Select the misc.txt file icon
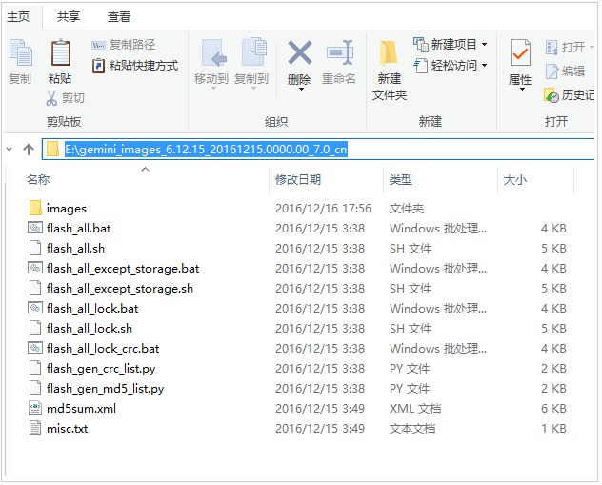Image resolution: width=602 pixels, height=485 pixels. 35,428
